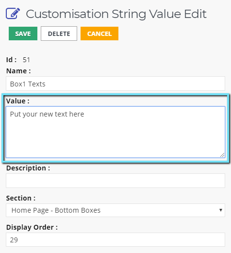
Task: Click the Id value 51
Action: pyautogui.click(x=26, y=60)
